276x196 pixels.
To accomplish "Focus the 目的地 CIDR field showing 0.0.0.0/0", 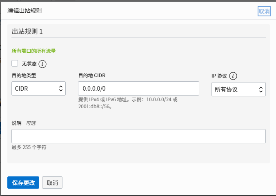I will pos(138,88).
